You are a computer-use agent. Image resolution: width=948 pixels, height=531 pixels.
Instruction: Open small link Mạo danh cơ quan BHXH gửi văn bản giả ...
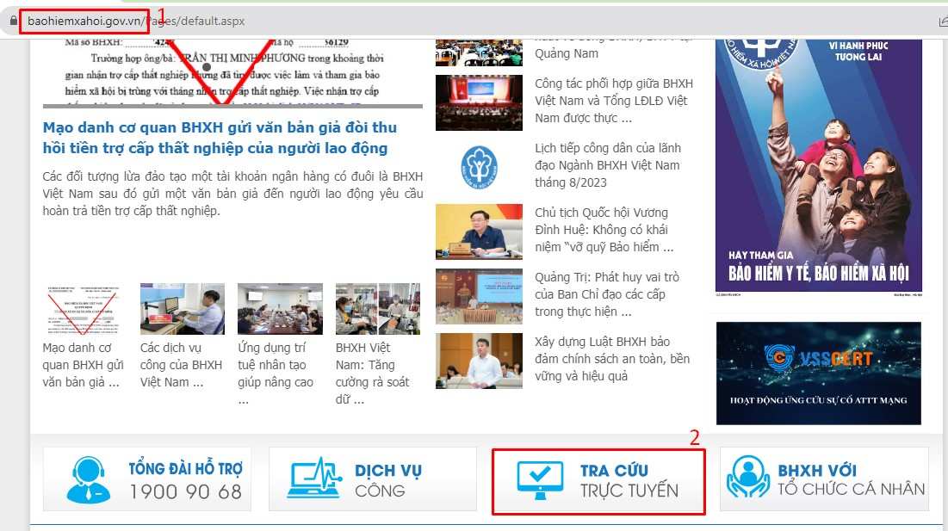84,365
